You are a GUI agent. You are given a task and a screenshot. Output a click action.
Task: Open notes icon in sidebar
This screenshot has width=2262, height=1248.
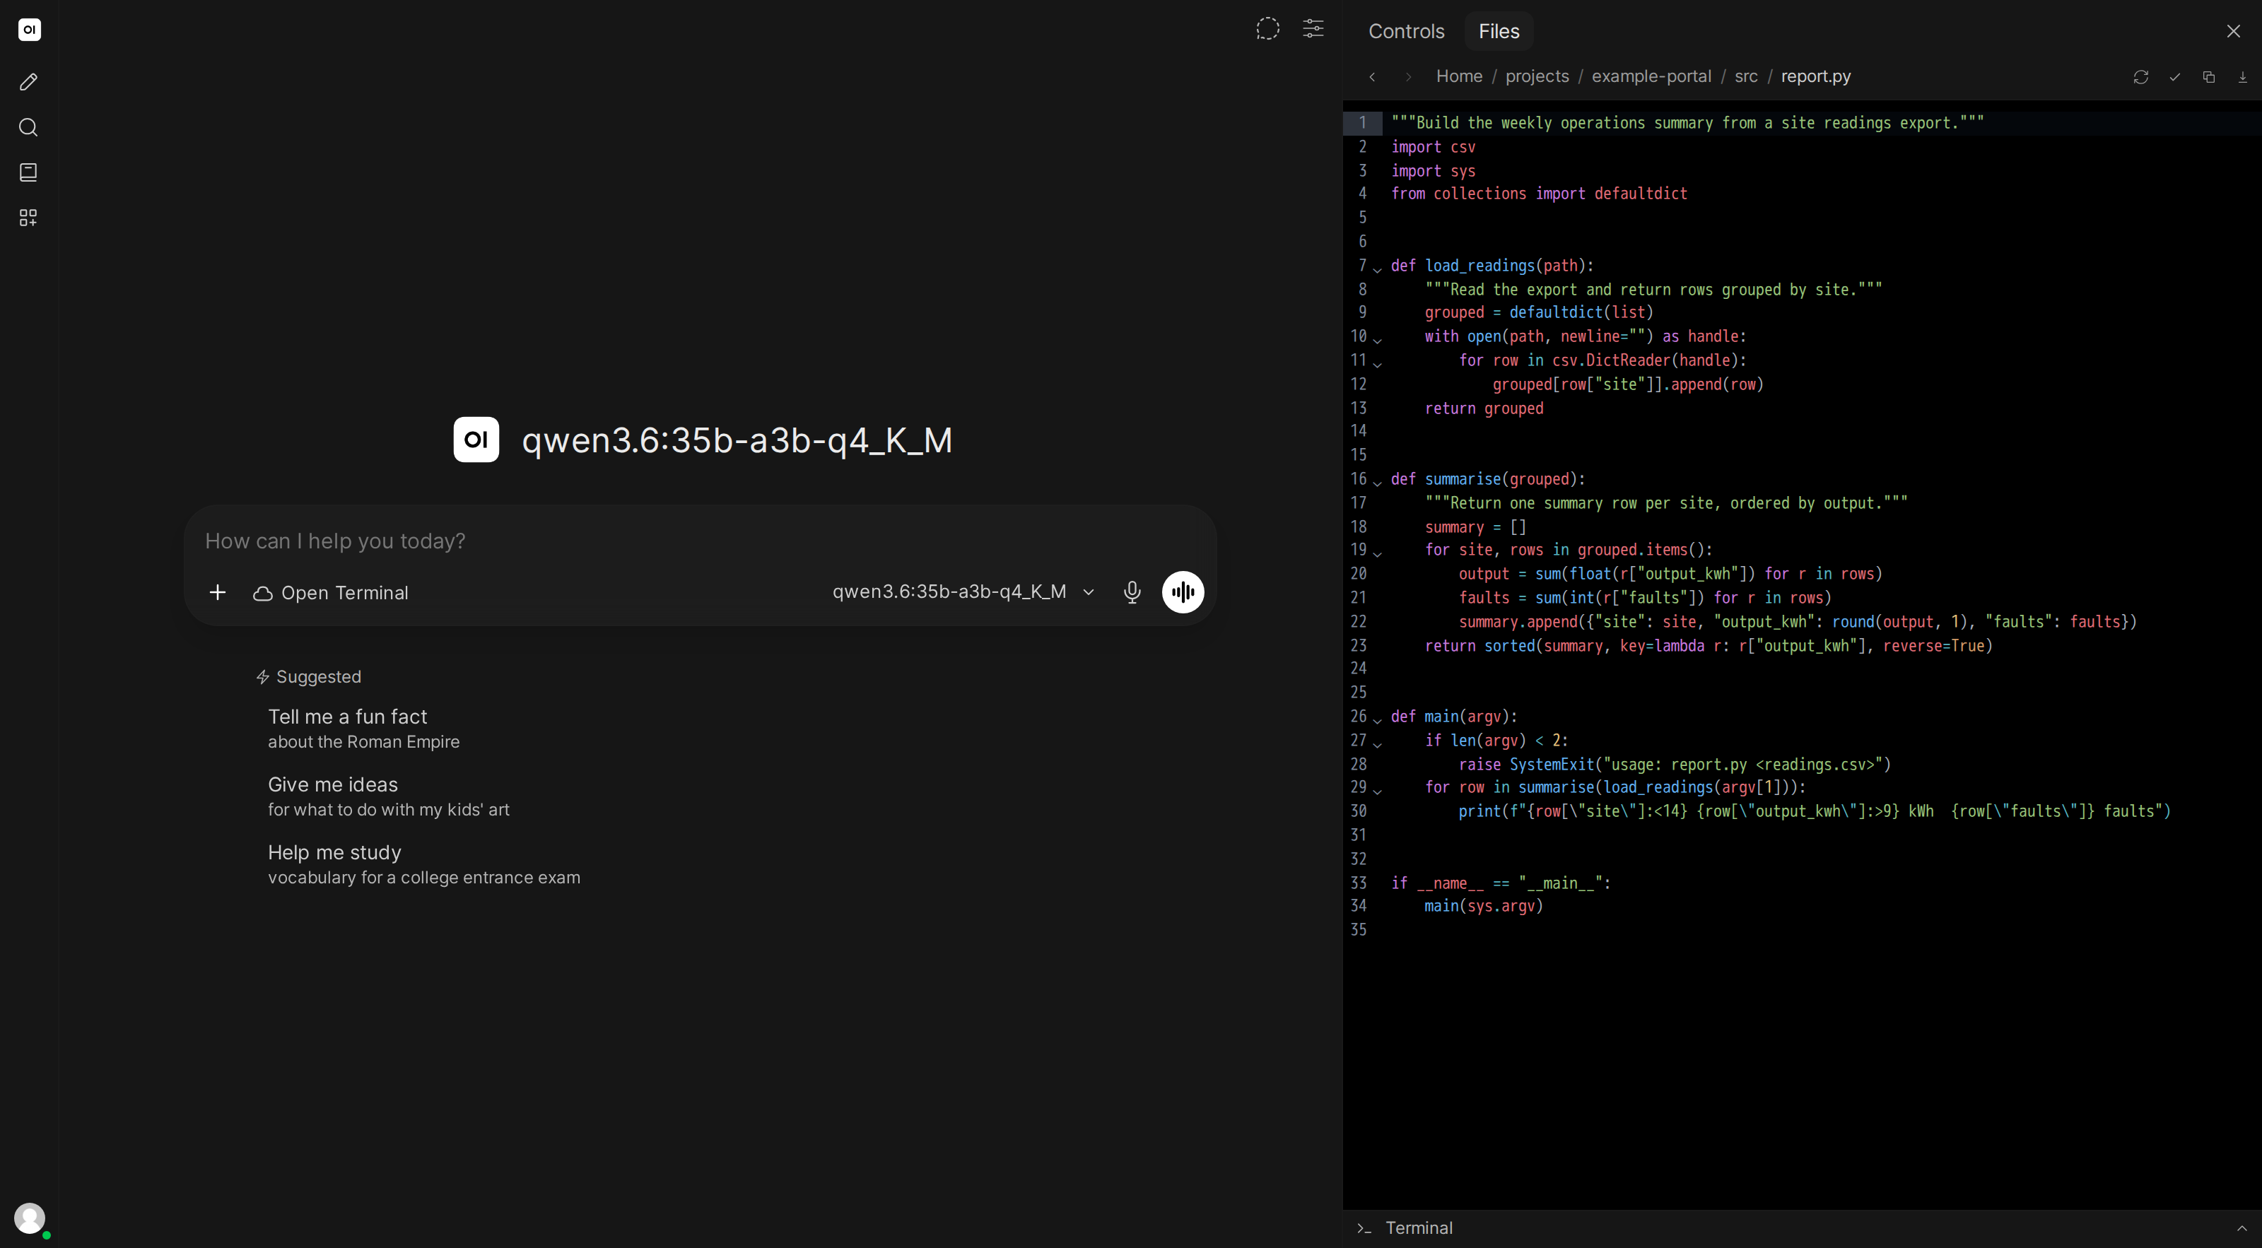(28, 172)
